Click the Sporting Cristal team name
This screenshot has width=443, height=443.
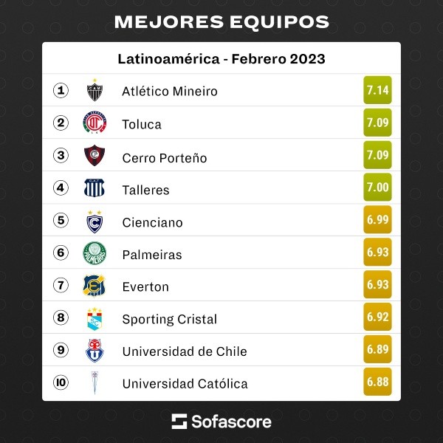169,319
